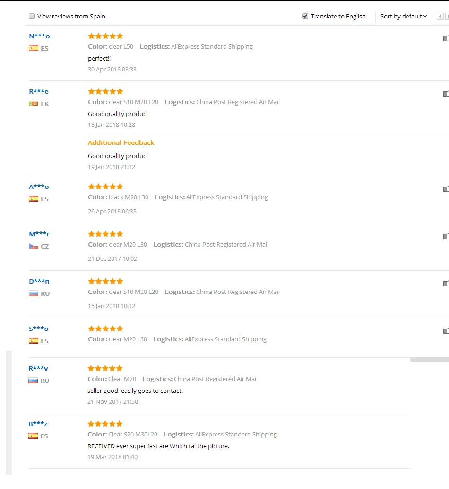Viewport: 449px width, 489px height.
Task: Click thumbs-up icon on R***e's review
Action: point(446,93)
